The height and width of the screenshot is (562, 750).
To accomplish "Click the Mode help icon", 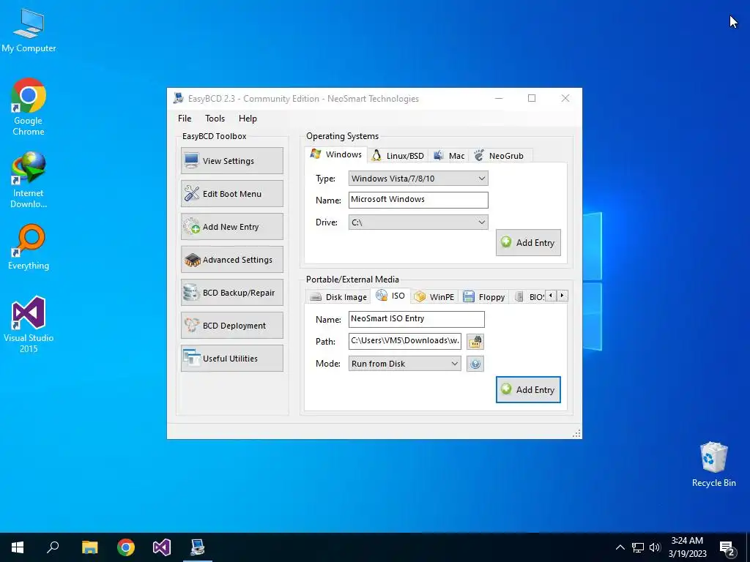I will click(x=475, y=364).
